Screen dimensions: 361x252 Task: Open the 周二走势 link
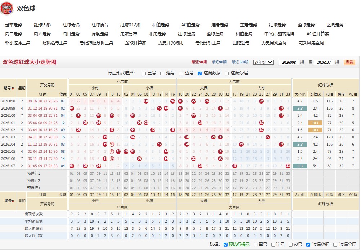coord(14,34)
